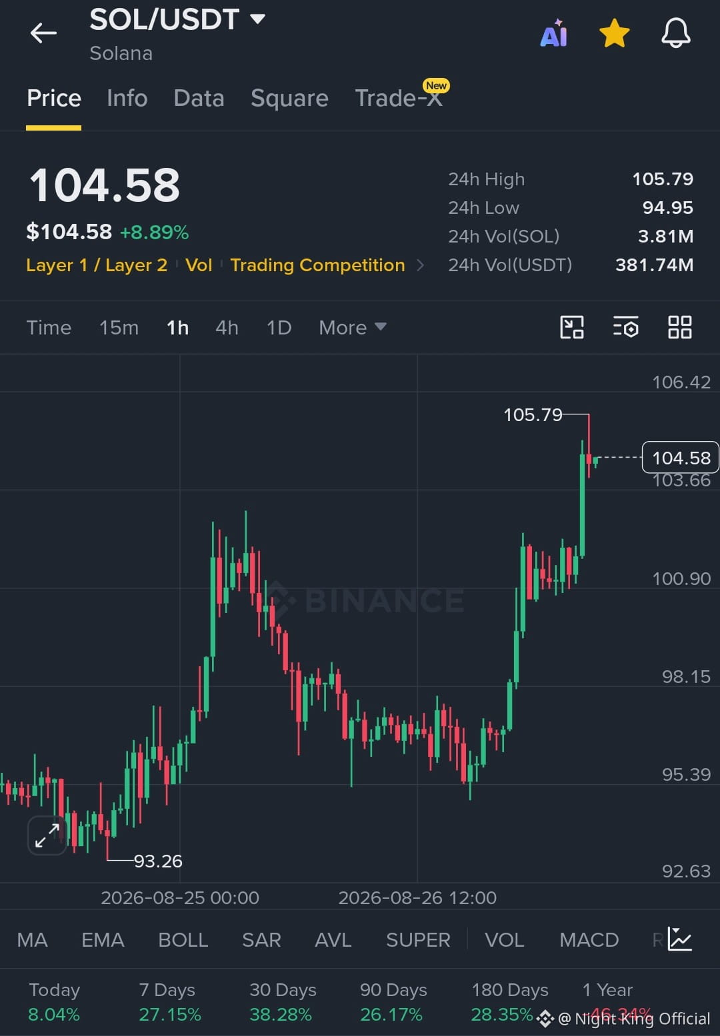Switch to the Square tab

pos(289,99)
